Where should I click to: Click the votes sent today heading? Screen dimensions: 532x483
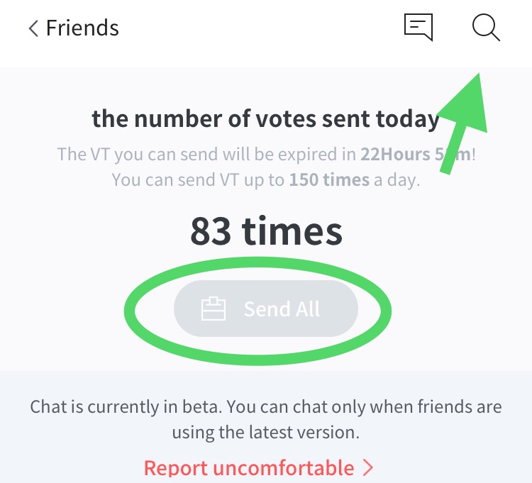coord(266,119)
